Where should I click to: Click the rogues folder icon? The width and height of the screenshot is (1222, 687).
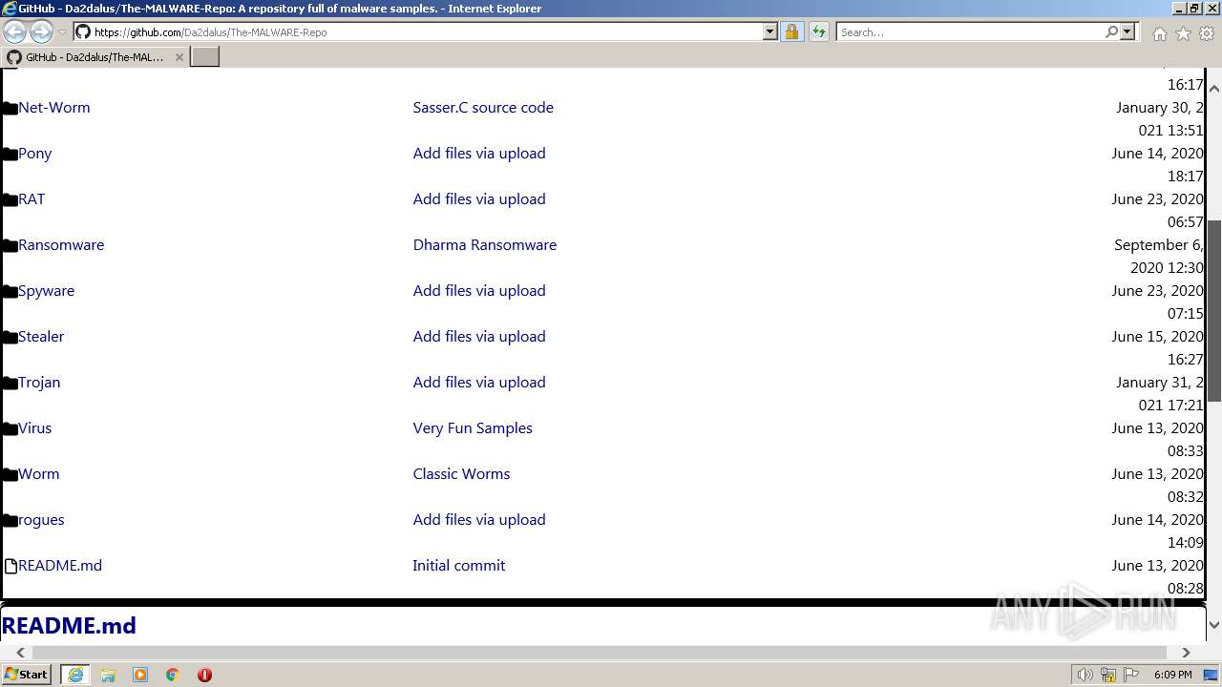pos(11,520)
